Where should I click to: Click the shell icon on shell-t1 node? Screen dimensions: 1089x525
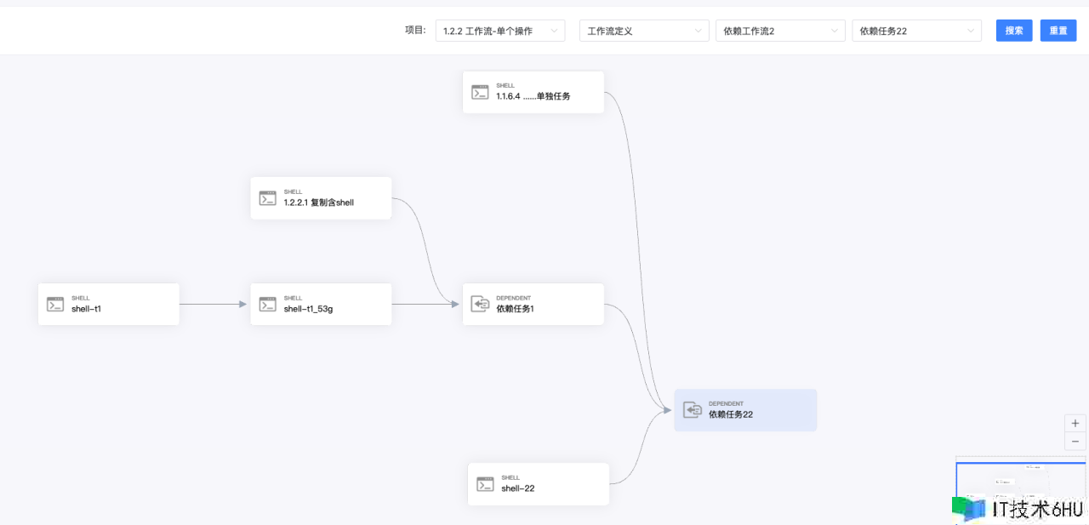click(55, 305)
